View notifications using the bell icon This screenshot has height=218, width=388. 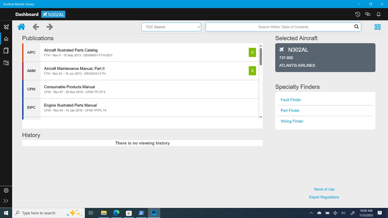pos(378,14)
